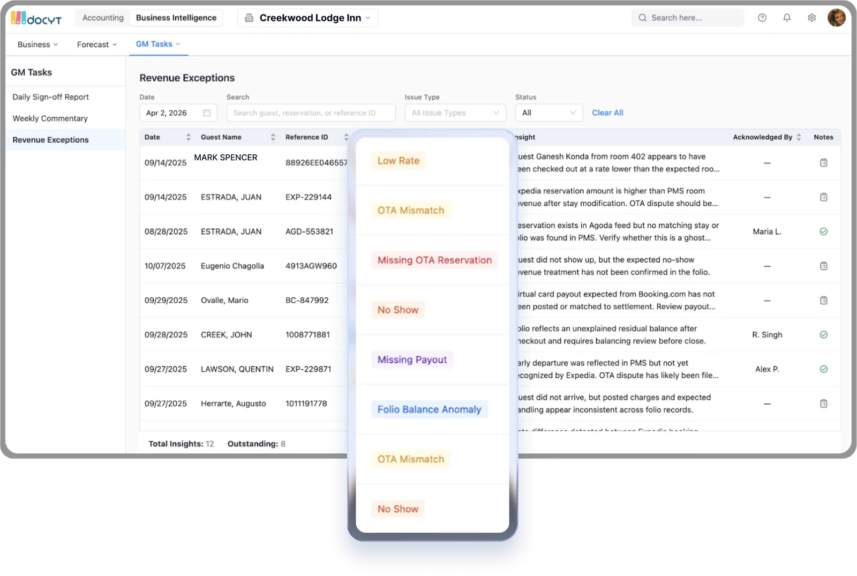857x576 pixels.
Task: Open the Creekwood Lodge Inn property dropdown
Action: pos(308,18)
